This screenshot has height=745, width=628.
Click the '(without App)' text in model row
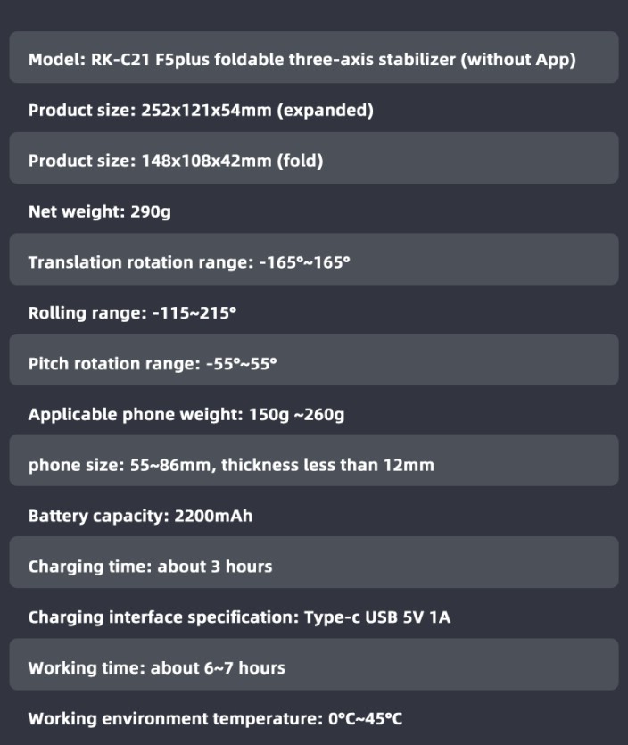518,60
